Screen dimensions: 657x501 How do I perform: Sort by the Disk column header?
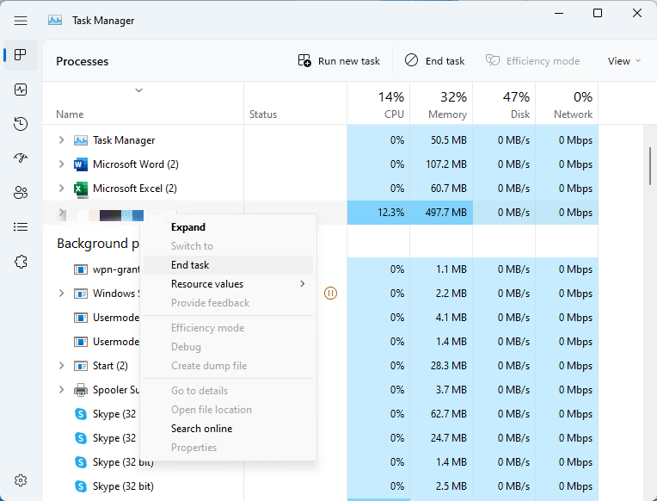click(504, 104)
